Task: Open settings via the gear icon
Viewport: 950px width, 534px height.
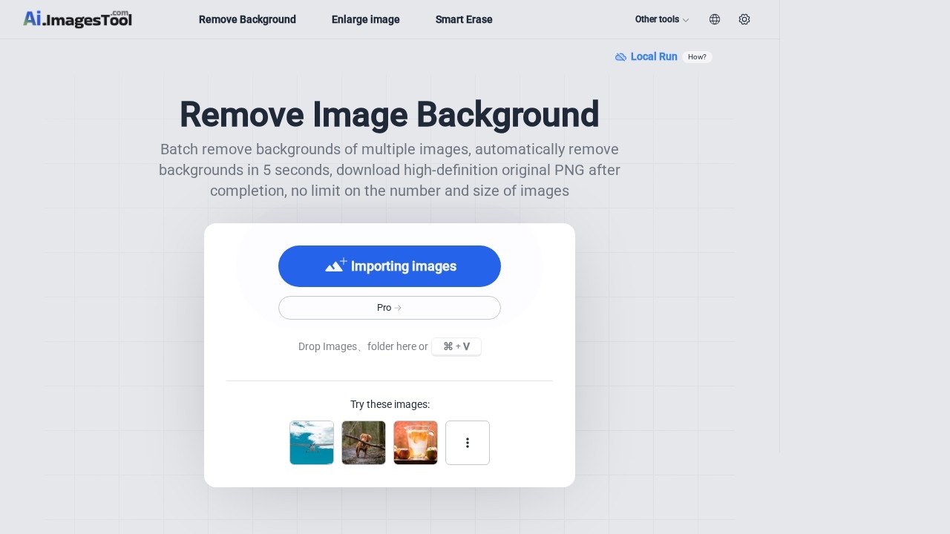Action: [x=744, y=19]
